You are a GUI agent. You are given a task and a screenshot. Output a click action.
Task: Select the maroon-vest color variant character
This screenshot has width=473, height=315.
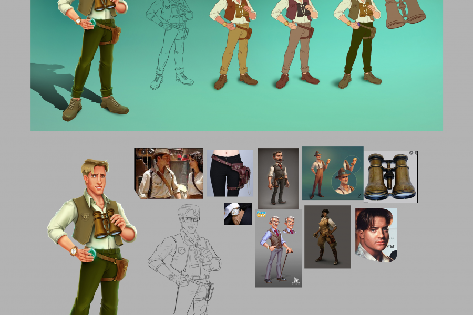pos(295,44)
